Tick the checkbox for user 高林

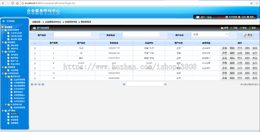tap(35, 58)
